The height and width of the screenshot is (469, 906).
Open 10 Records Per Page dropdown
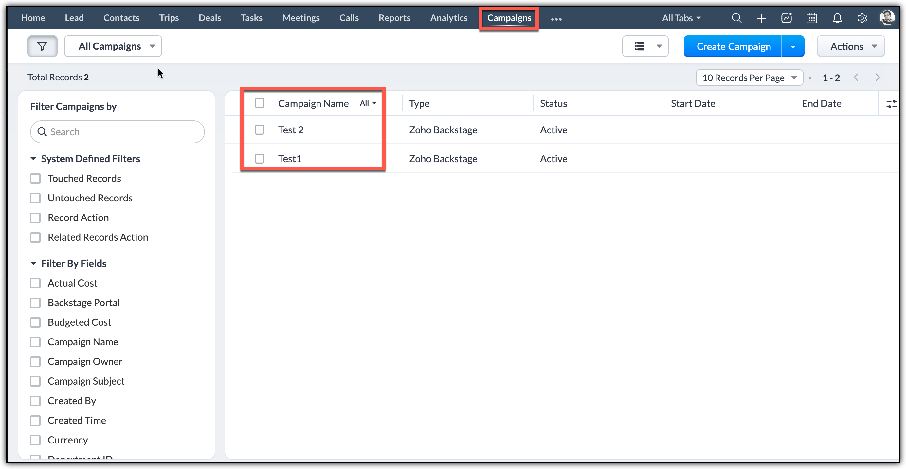point(749,78)
